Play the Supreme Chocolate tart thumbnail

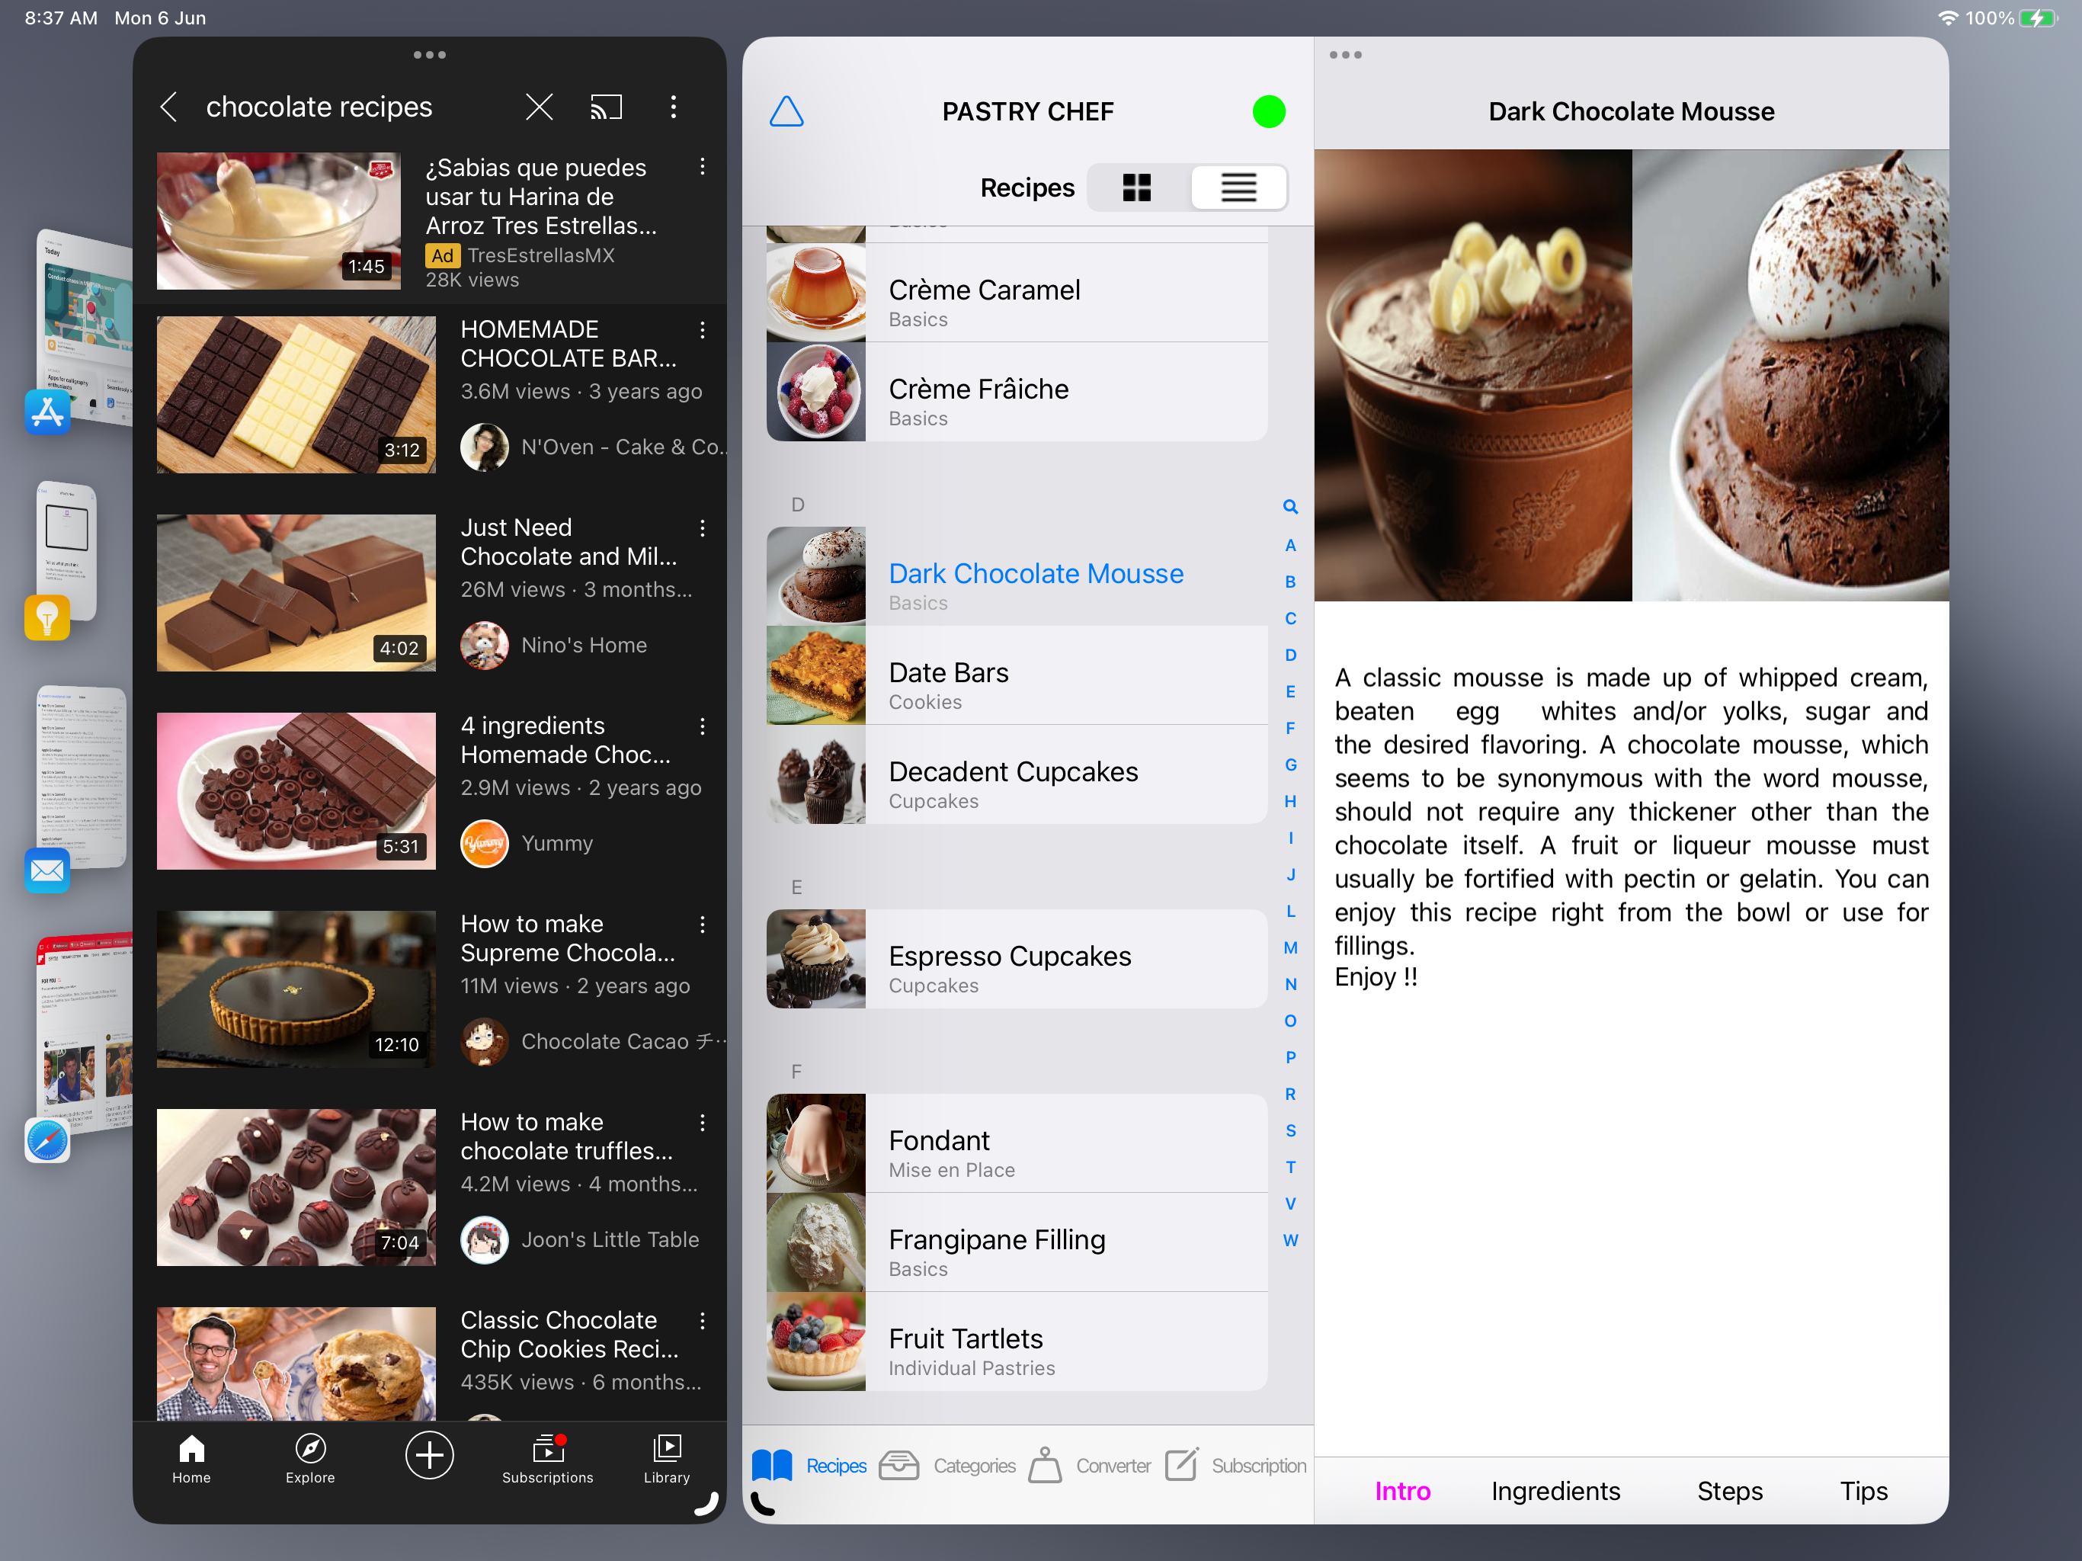(x=296, y=989)
